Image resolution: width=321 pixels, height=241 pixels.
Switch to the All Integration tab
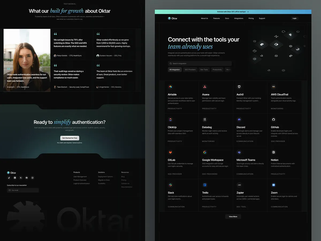[175, 69]
